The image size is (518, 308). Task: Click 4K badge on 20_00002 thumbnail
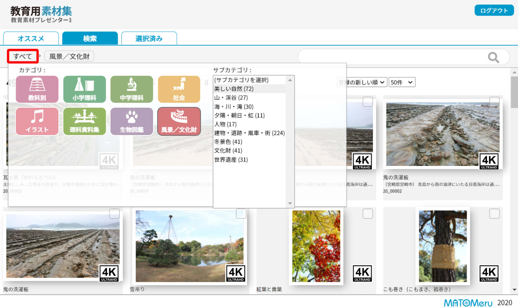click(489, 161)
